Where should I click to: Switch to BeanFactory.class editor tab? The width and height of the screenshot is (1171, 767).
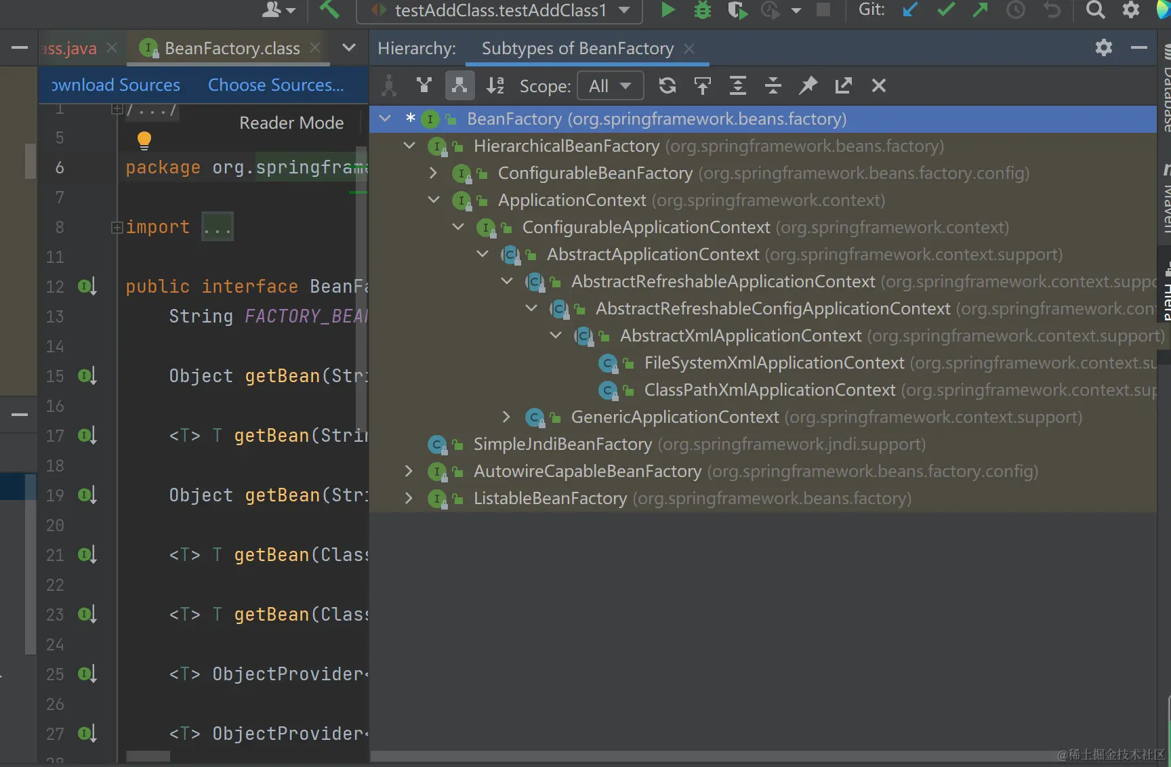(232, 48)
